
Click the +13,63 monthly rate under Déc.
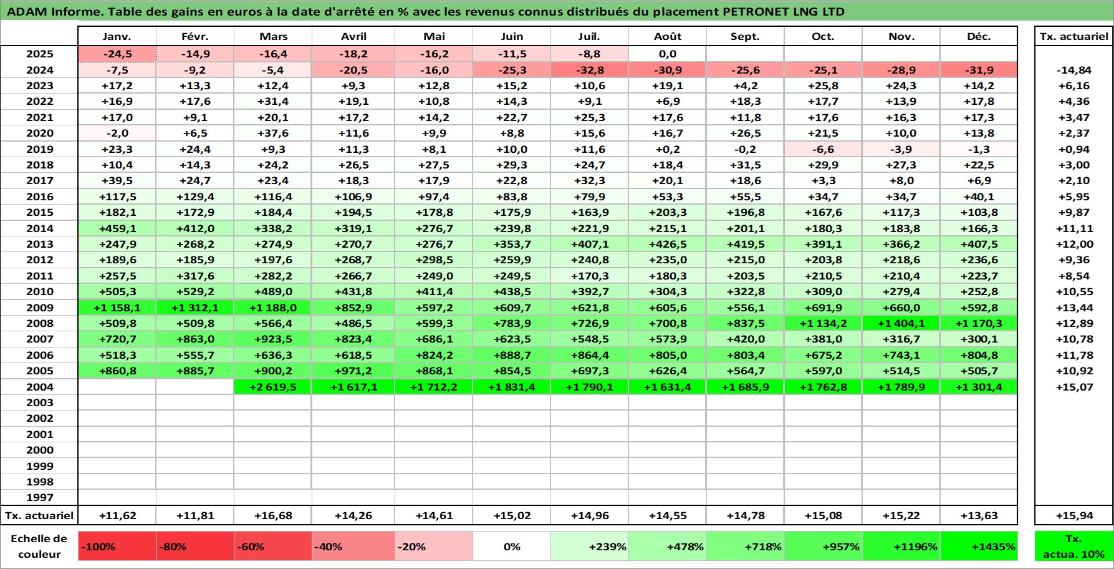(x=979, y=515)
